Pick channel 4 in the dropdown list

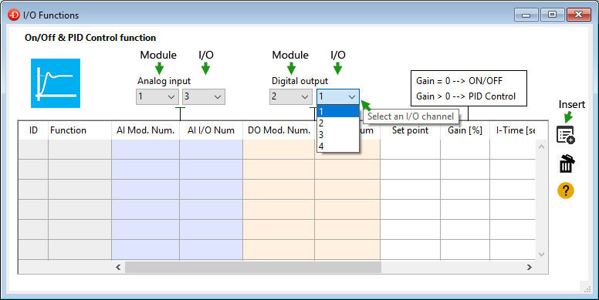click(338, 146)
